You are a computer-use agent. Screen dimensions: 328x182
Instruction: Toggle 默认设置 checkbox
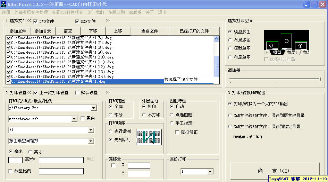point(77,93)
